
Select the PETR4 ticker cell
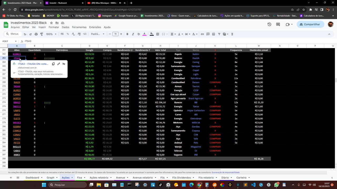point(17,78)
